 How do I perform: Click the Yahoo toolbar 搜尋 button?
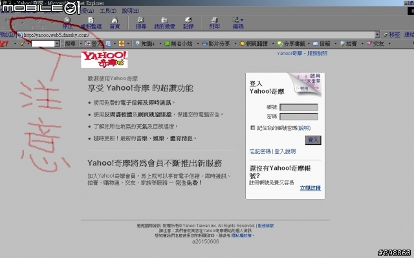70,43
